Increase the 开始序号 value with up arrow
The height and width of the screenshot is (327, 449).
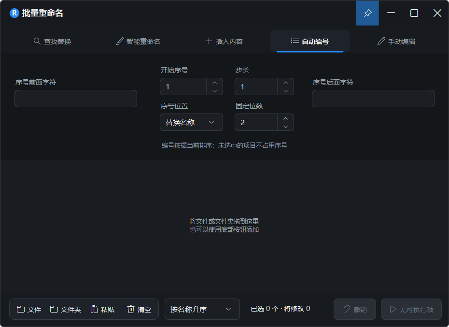tap(214, 83)
